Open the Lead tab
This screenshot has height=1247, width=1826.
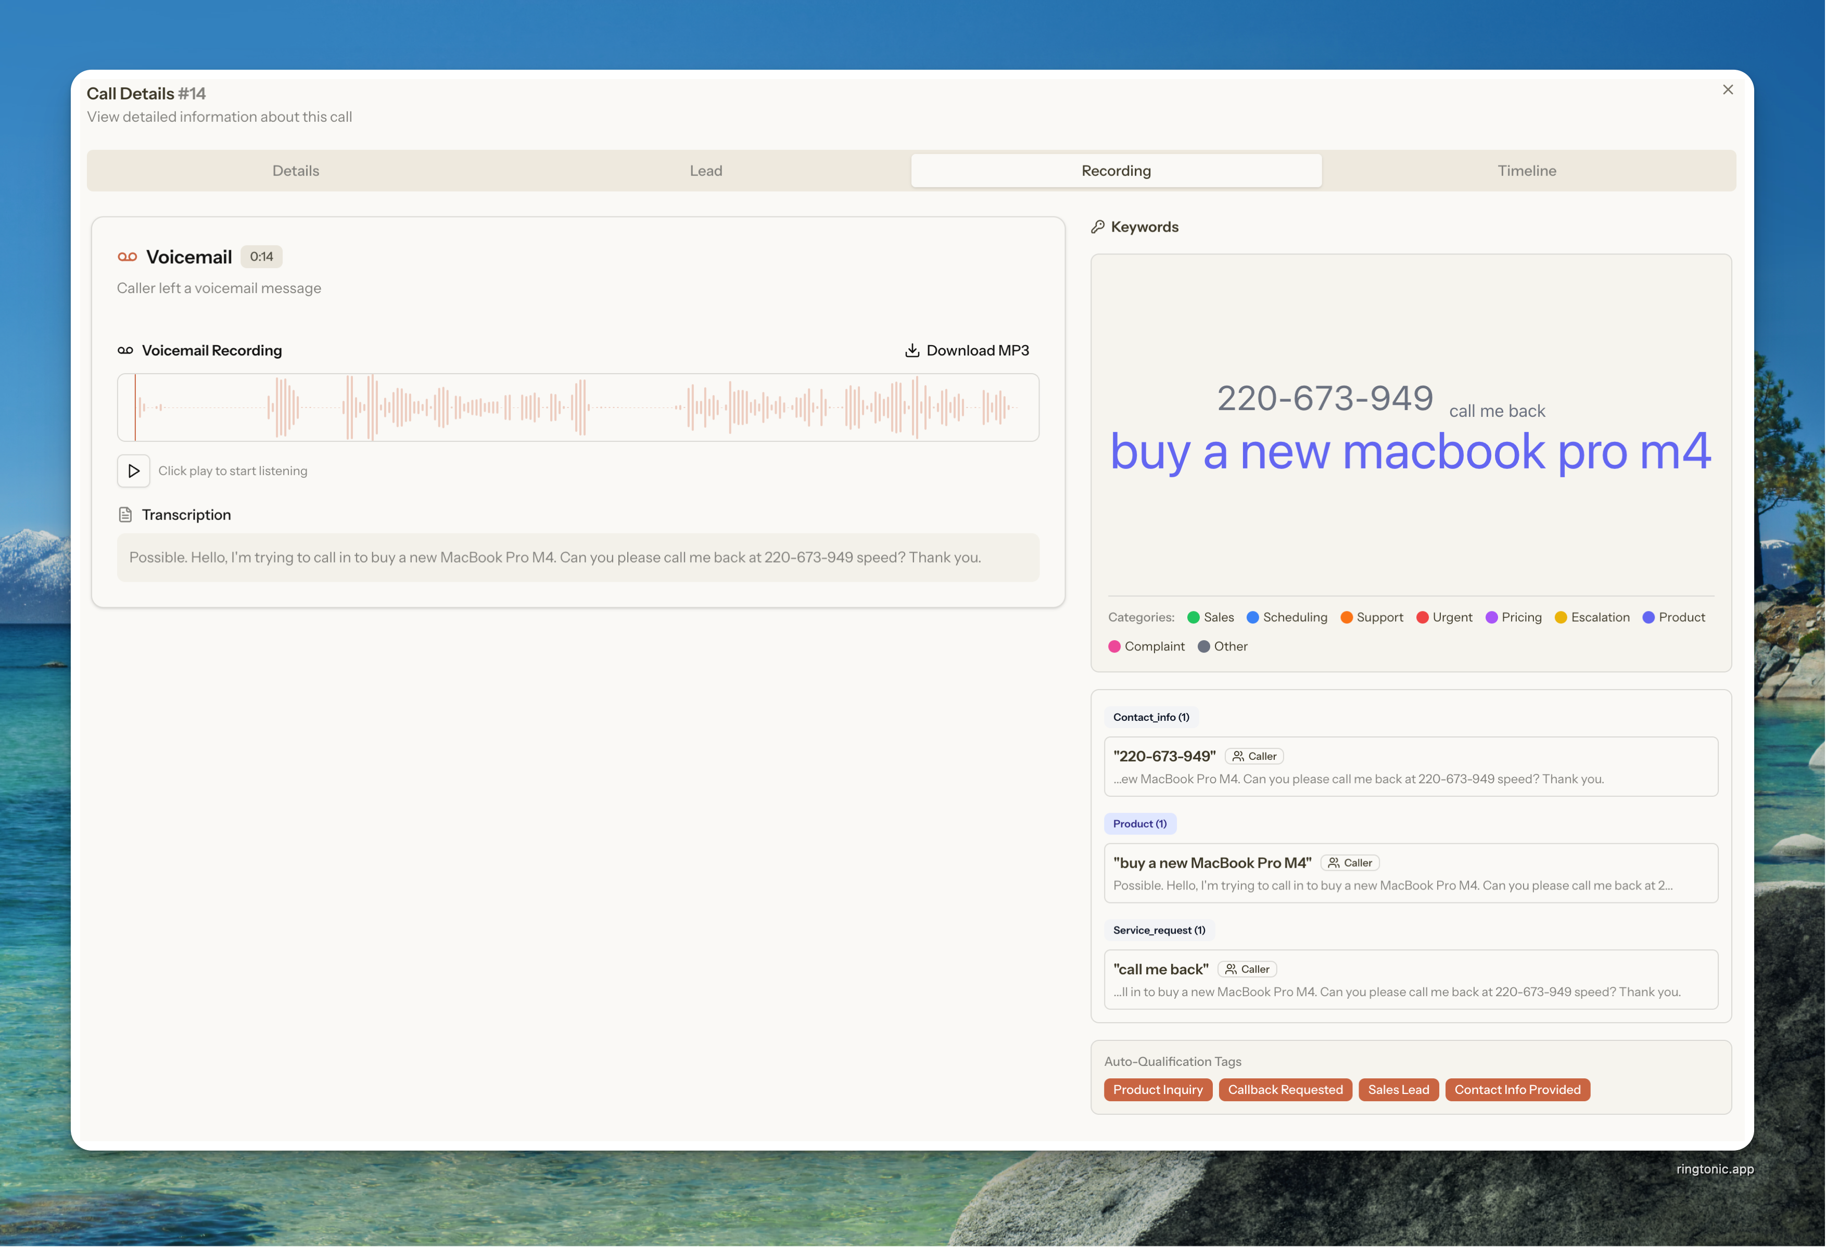click(x=706, y=171)
